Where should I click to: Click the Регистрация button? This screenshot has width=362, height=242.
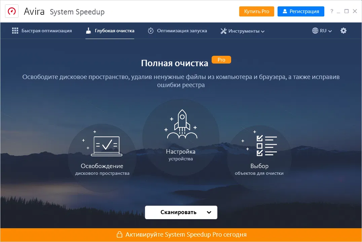[301, 11]
